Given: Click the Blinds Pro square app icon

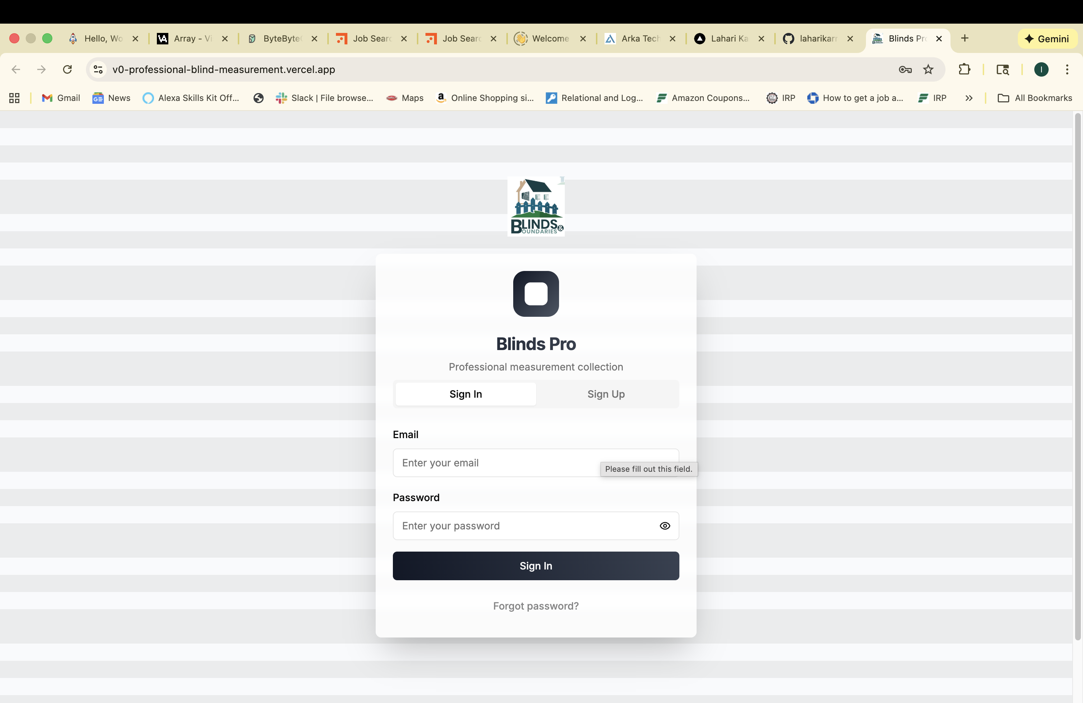Looking at the screenshot, I should coord(536,294).
